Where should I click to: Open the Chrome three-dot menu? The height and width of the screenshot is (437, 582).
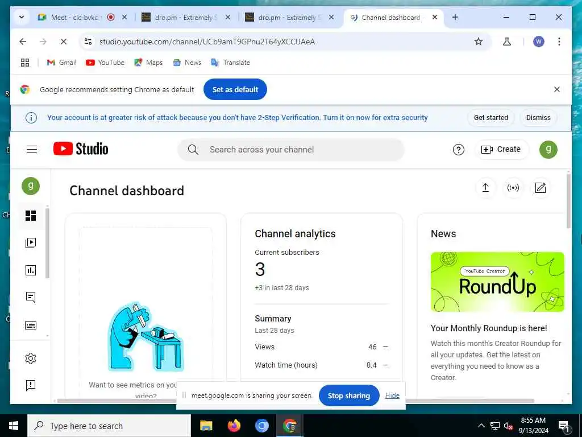(559, 42)
